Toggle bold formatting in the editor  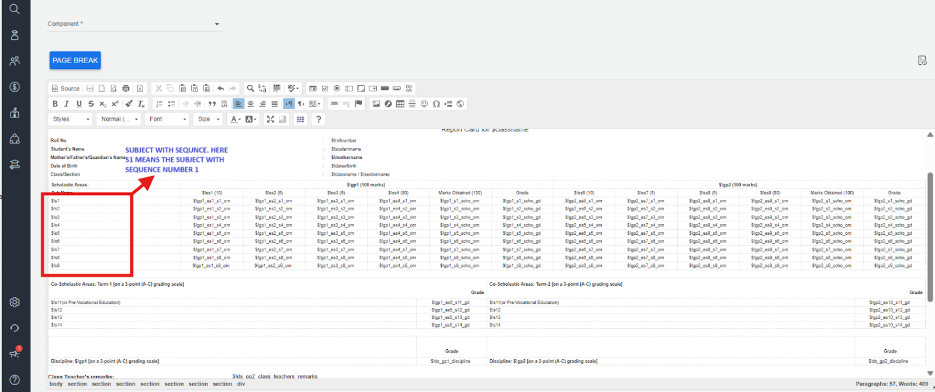[x=55, y=104]
